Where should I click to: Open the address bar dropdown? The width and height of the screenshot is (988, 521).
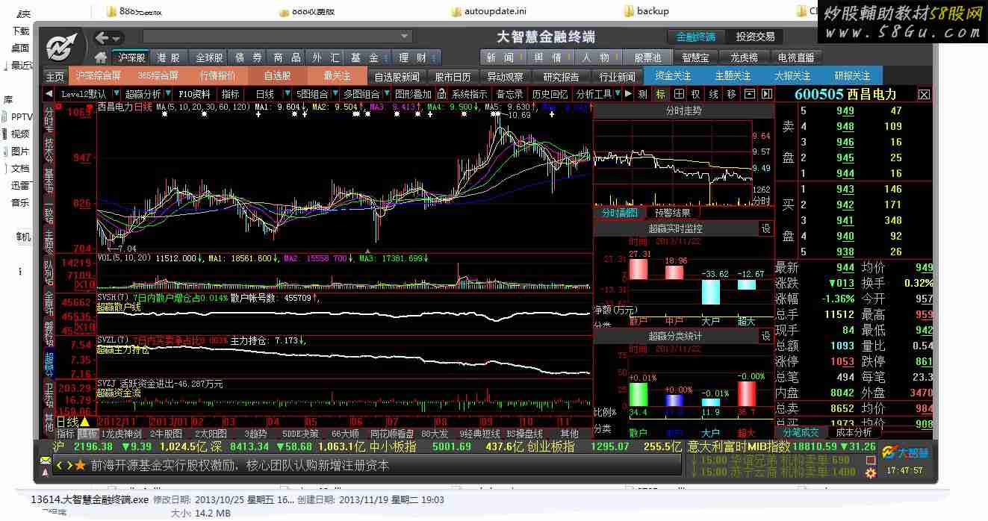pos(404,37)
